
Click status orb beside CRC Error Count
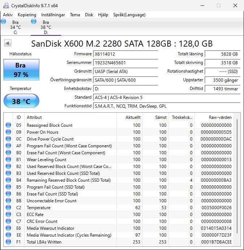(8, 221)
